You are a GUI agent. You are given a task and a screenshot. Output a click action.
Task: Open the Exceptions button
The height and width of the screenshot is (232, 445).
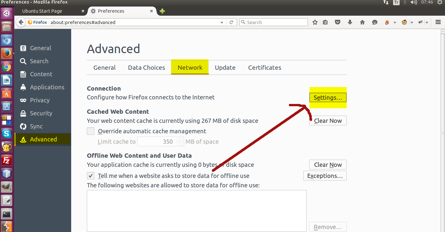pyautogui.click(x=325, y=176)
